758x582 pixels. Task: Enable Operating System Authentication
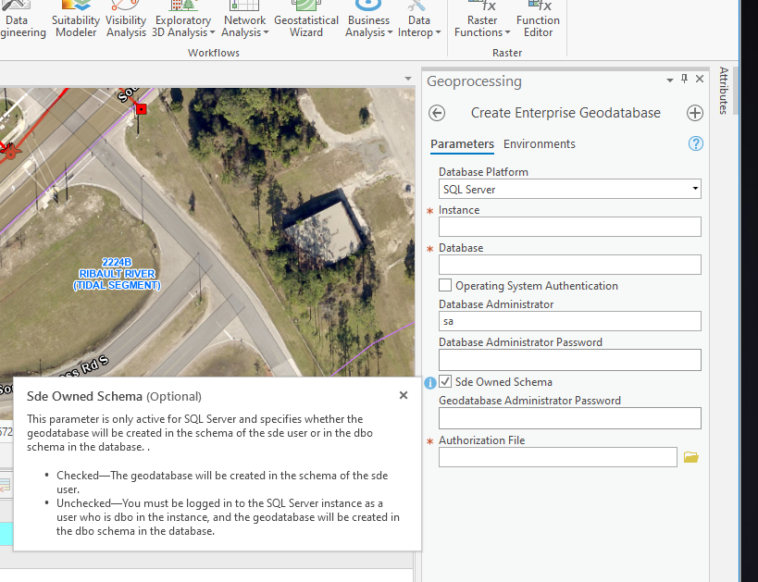click(x=445, y=285)
